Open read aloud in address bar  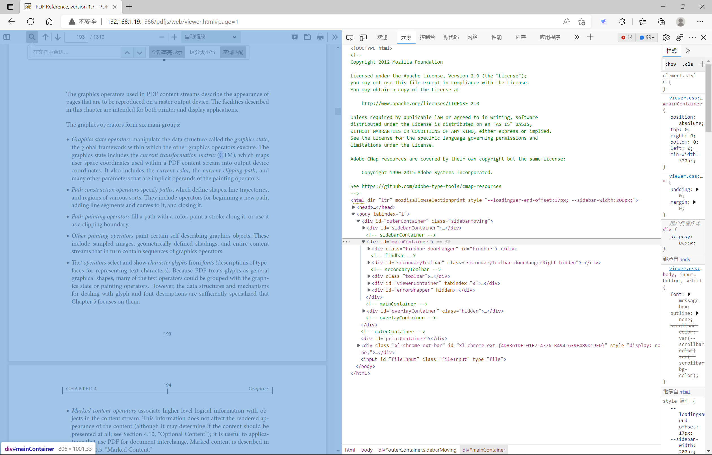[x=566, y=21]
